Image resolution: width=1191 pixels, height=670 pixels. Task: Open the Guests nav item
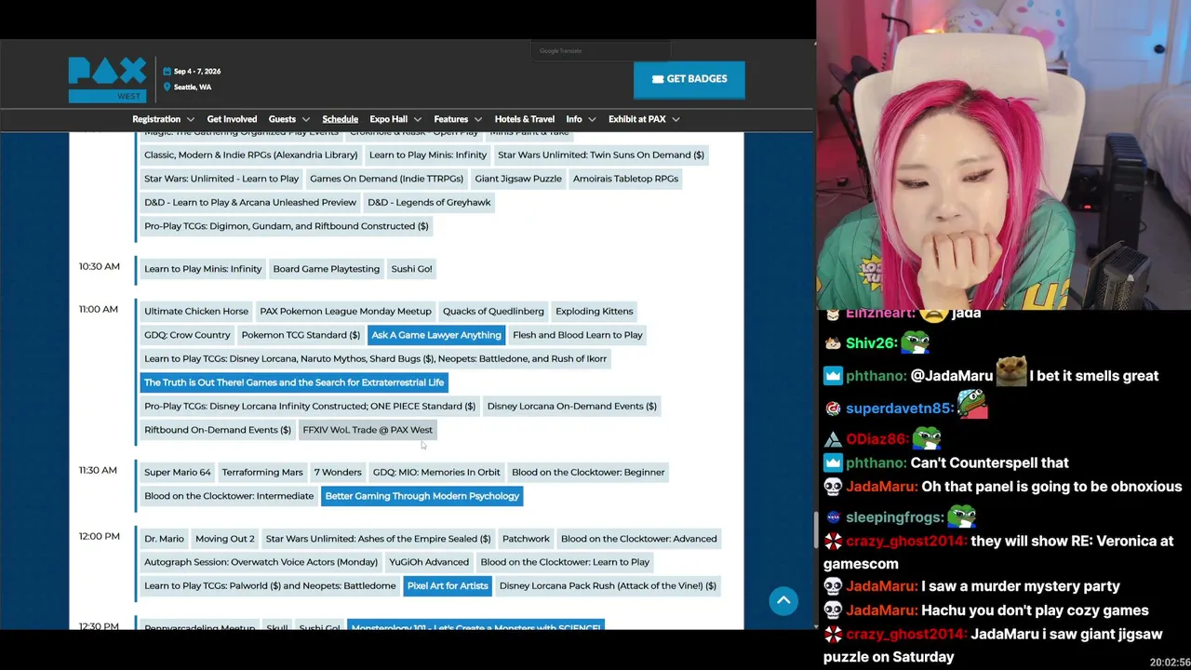pos(282,119)
